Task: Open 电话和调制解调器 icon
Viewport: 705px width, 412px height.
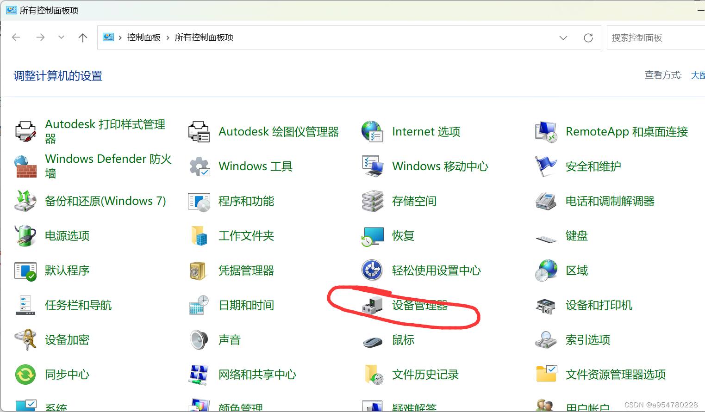Action: 546,201
